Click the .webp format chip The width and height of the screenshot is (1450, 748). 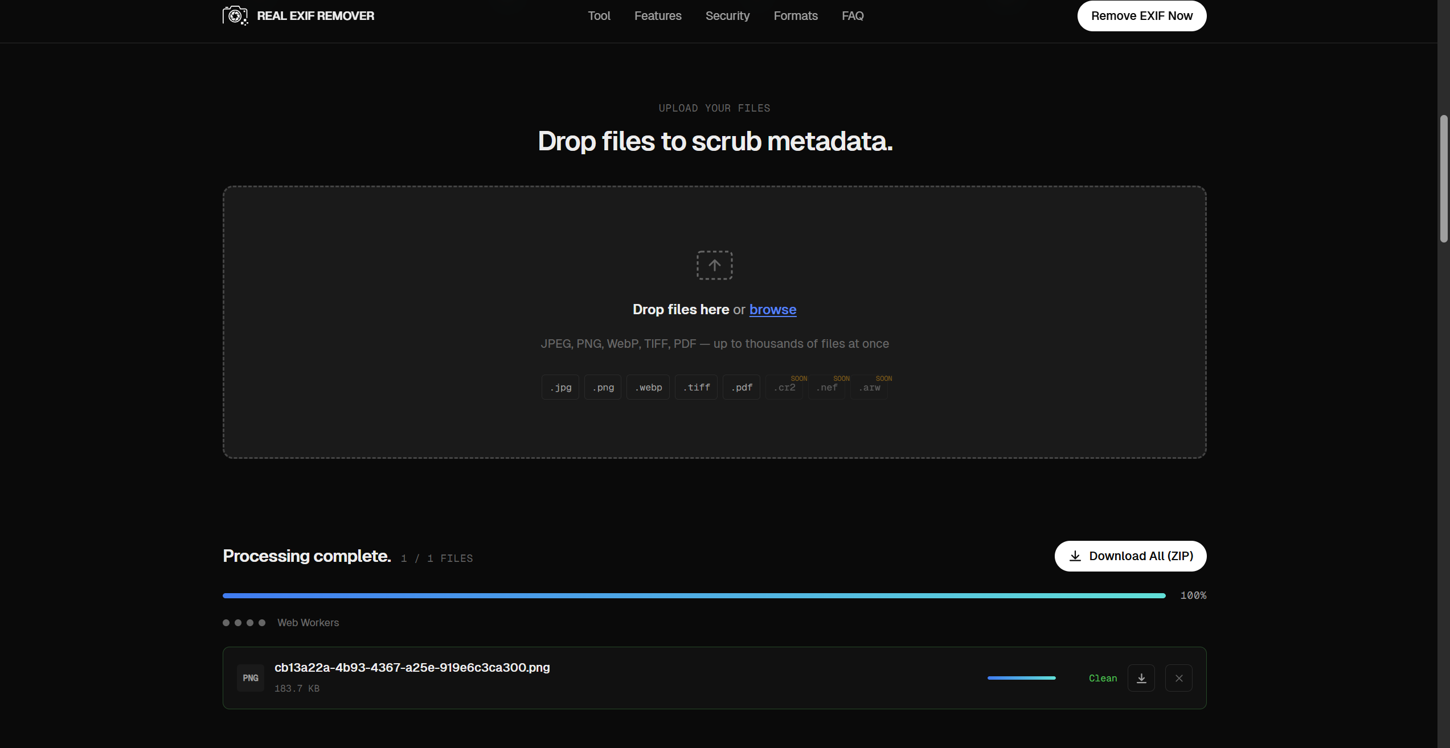point(648,388)
